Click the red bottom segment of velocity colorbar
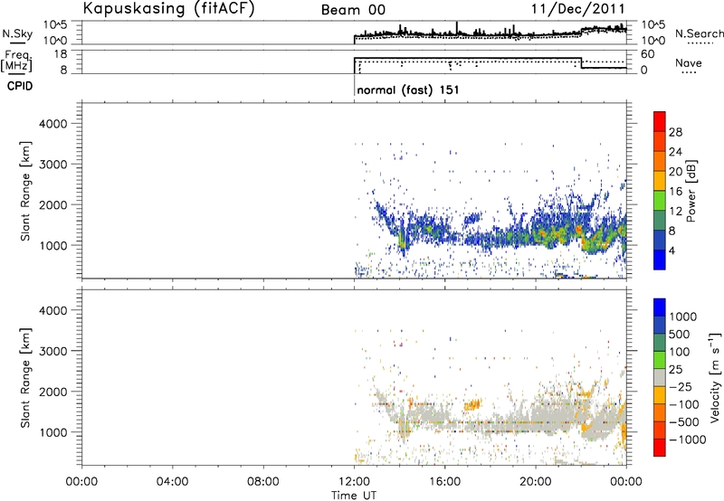Screen dimensions: 724x501 tap(660, 448)
